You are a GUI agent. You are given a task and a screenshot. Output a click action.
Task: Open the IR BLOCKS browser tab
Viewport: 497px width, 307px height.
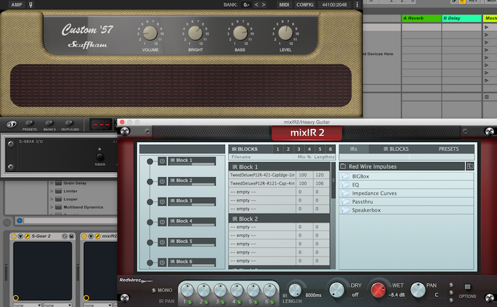tap(396, 149)
